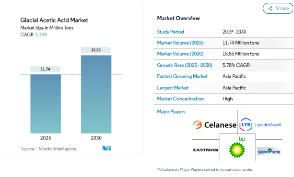
Task: Click the LyondellBasell LYB logo
Action: (260, 124)
